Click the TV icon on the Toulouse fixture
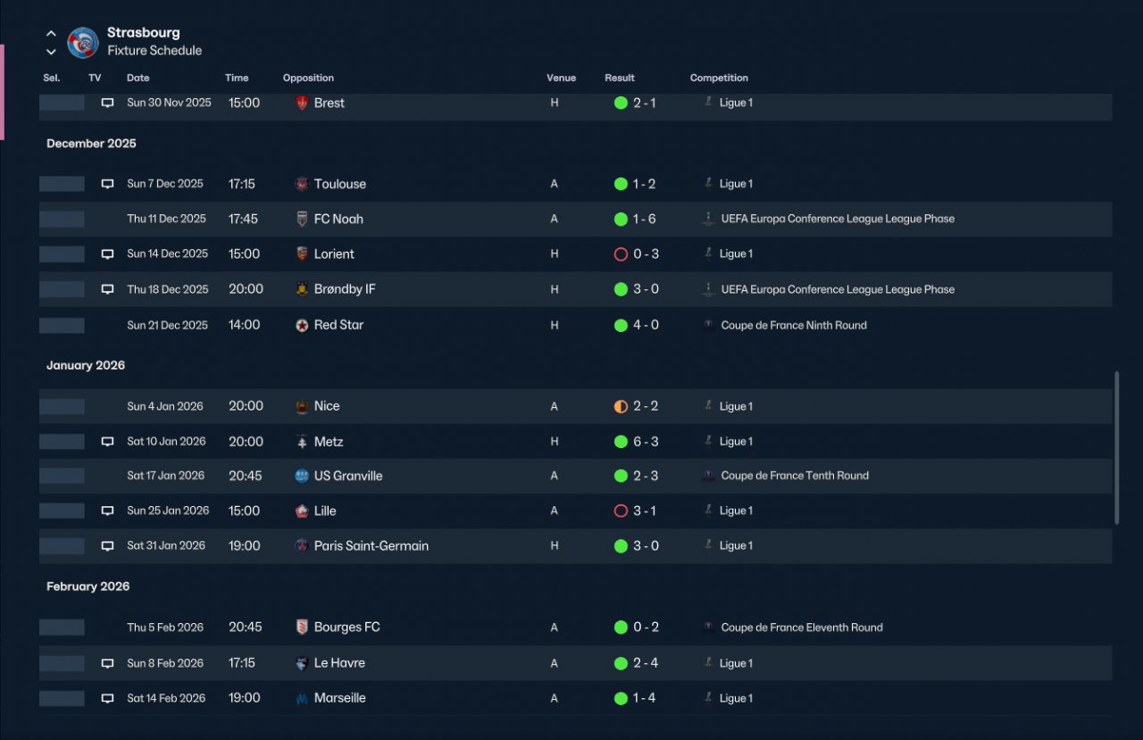The image size is (1143, 740). 107,184
